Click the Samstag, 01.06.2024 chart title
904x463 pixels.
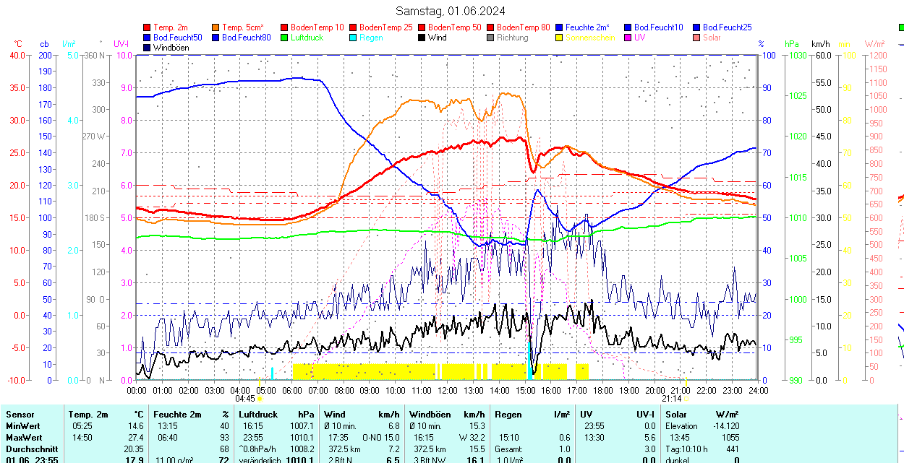click(x=451, y=11)
